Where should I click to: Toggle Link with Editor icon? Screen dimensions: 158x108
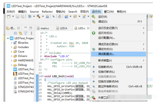pyautogui.click(x=21, y=33)
